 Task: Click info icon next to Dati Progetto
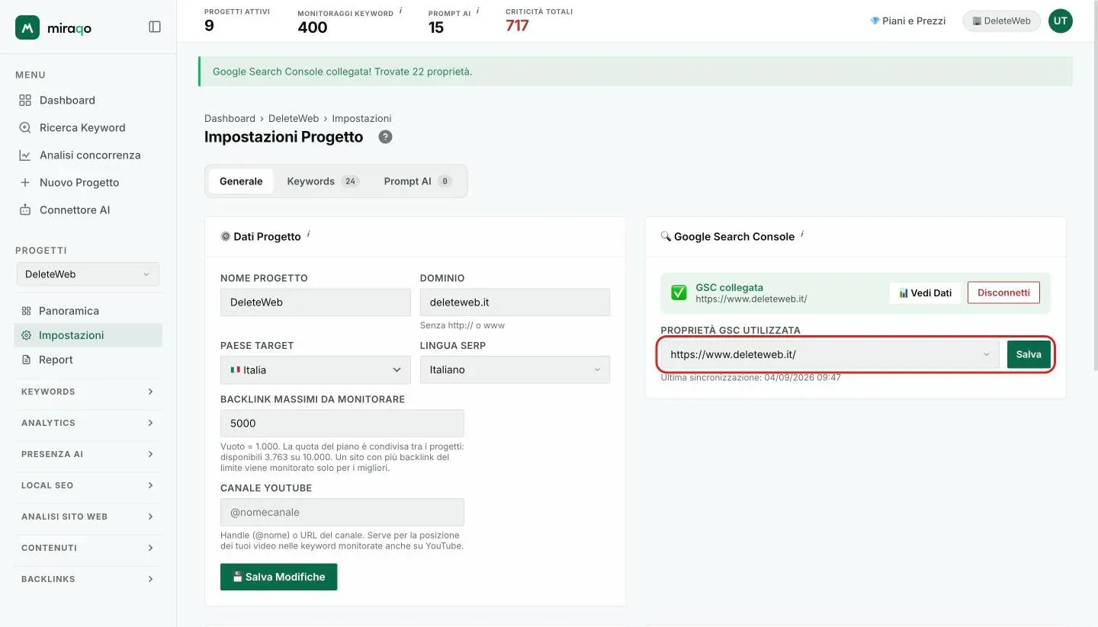[308, 234]
